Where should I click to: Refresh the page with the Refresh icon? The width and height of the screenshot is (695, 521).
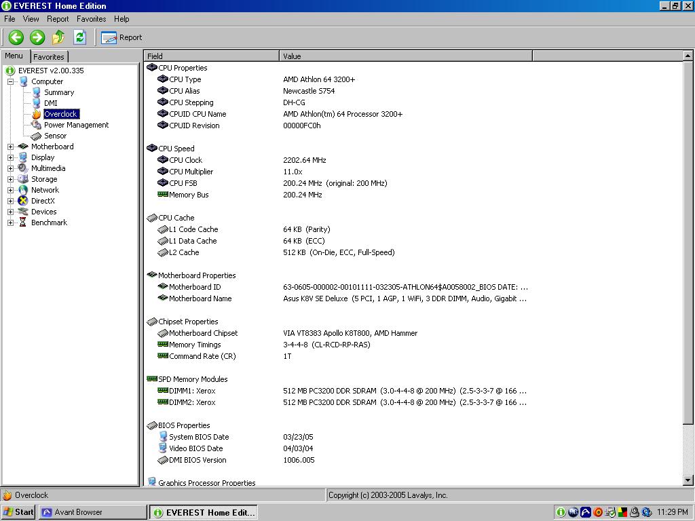click(80, 37)
